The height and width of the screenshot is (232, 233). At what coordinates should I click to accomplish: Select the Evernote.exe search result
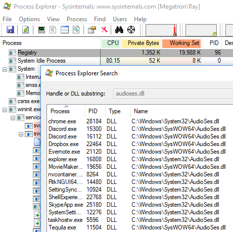(140, 152)
